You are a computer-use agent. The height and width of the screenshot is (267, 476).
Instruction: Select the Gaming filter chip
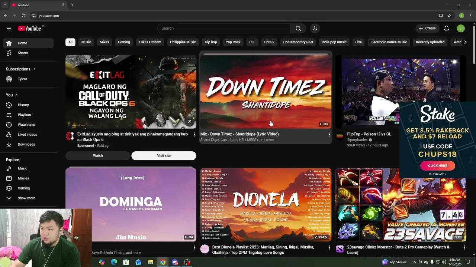(x=124, y=42)
